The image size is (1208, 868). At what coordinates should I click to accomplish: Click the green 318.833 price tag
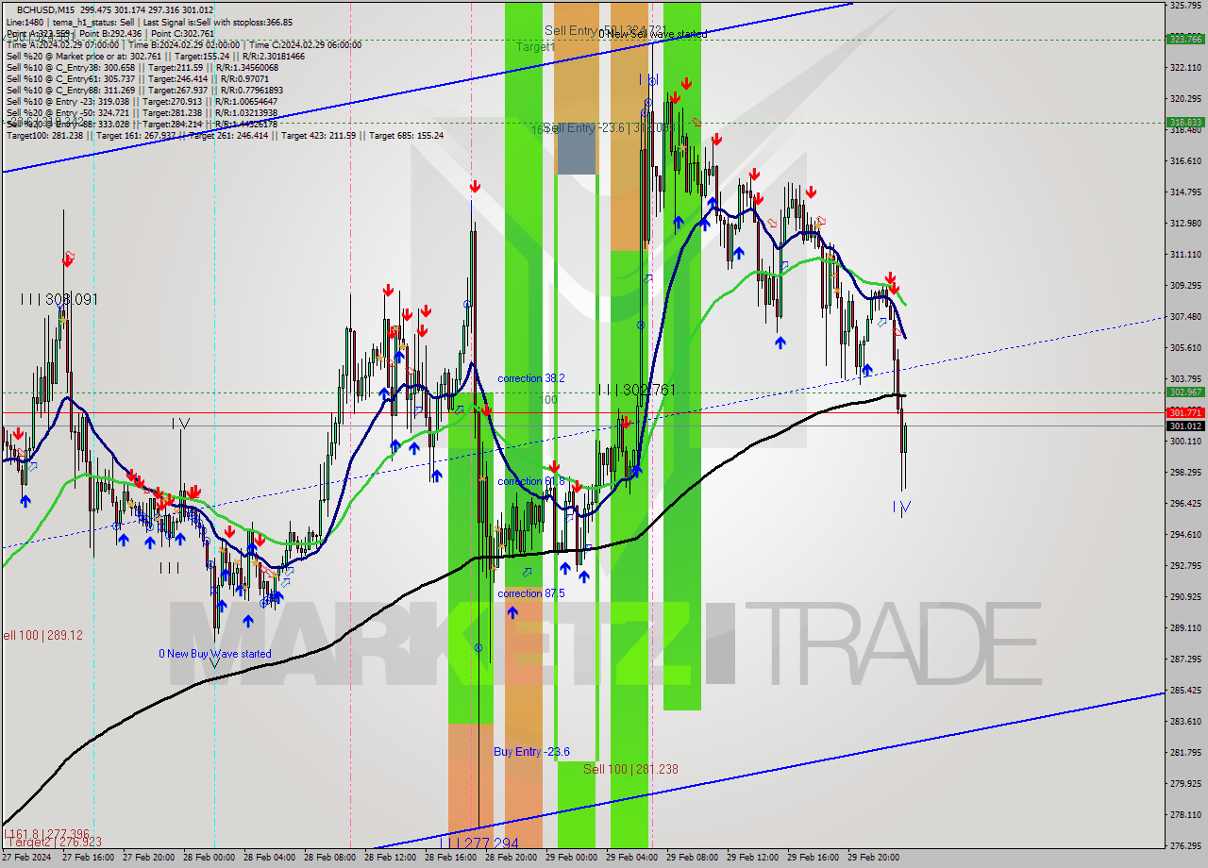1185,122
